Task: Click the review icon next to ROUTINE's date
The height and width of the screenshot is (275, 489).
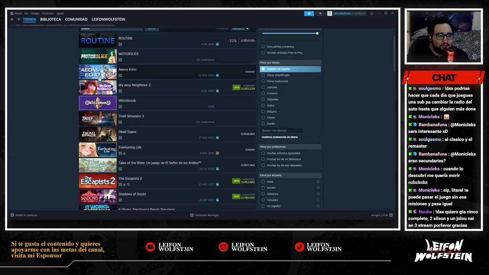Action: (217, 44)
